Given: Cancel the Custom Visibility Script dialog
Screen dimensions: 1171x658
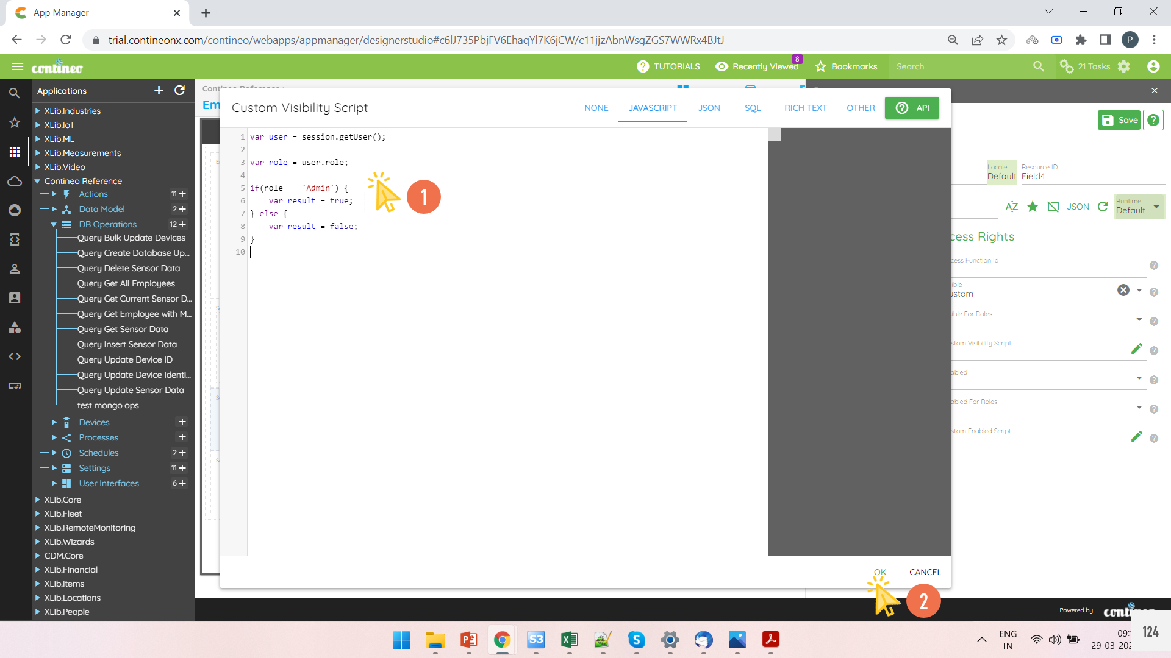Looking at the screenshot, I should pyautogui.click(x=925, y=572).
